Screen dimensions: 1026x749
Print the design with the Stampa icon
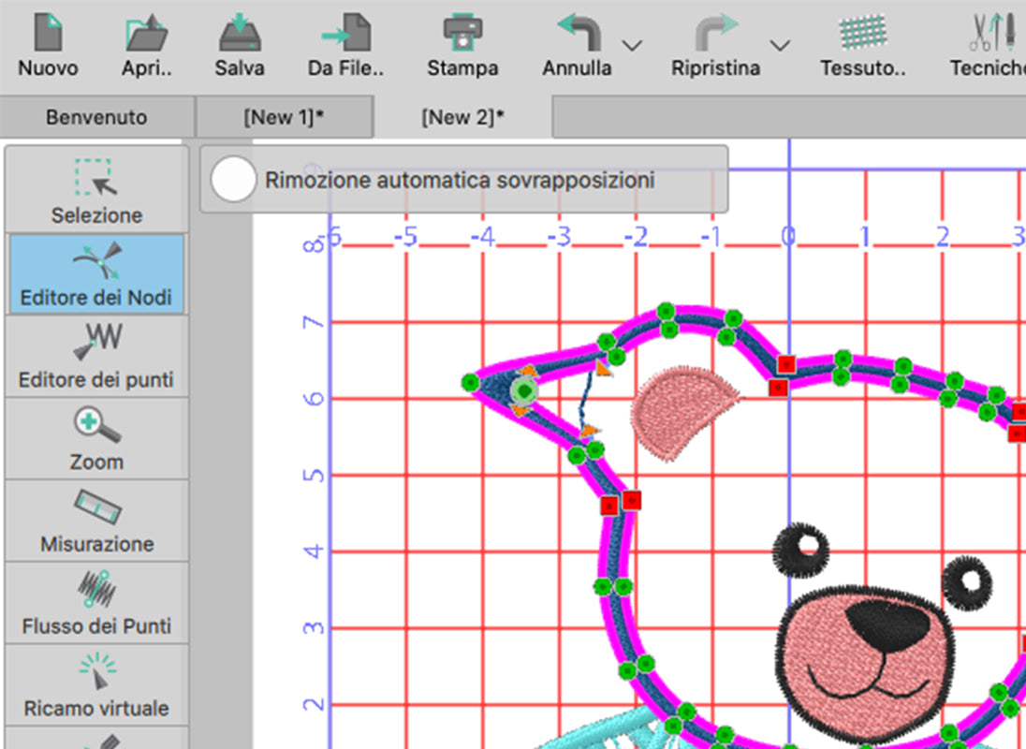(462, 34)
